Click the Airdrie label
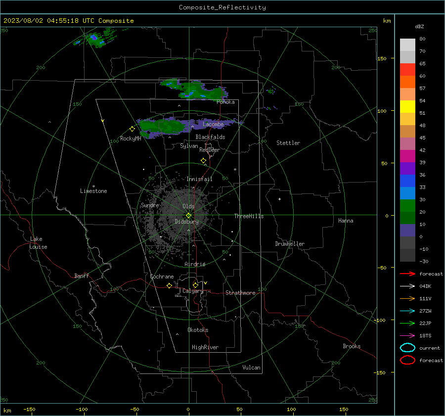The width and height of the screenshot is (445, 416). [x=195, y=264]
